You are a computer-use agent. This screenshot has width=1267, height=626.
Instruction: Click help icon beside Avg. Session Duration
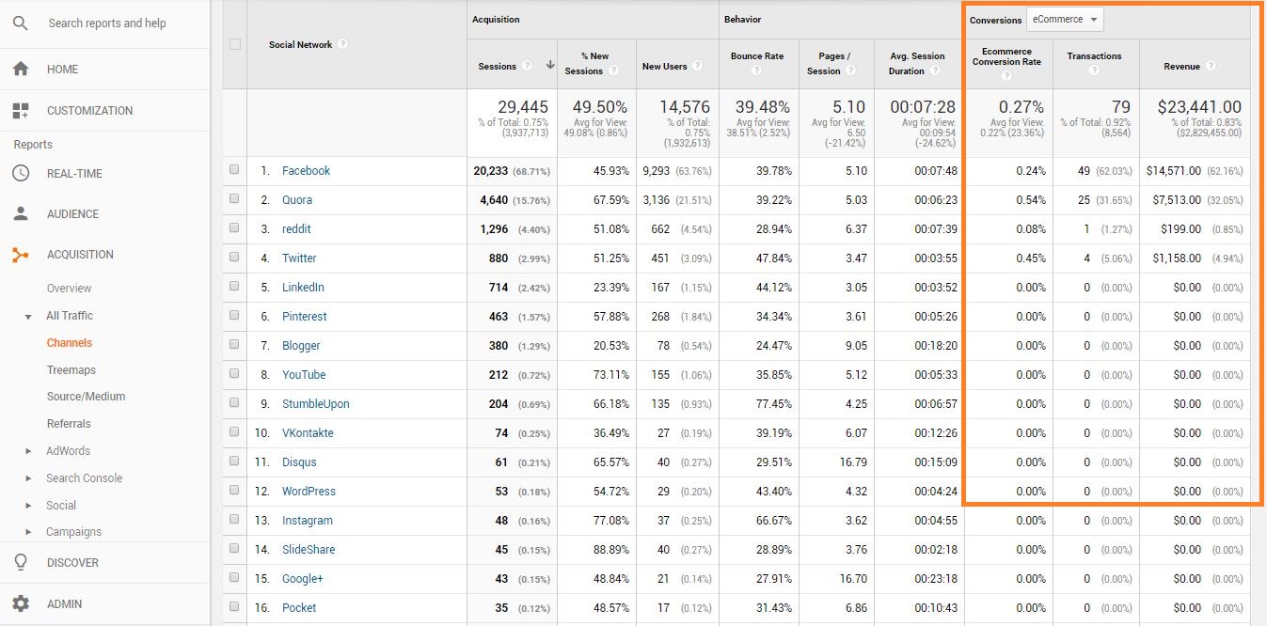(x=934, y=70)
